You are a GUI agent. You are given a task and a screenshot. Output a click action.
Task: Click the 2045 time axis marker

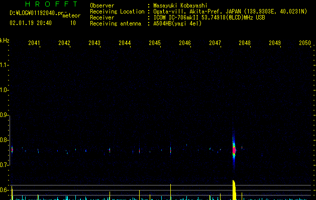pos(155,43)
